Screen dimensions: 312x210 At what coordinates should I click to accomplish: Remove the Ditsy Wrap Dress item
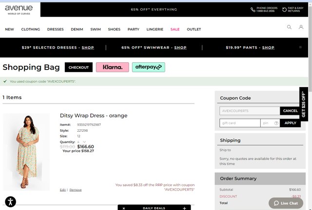tap(76, 190)
